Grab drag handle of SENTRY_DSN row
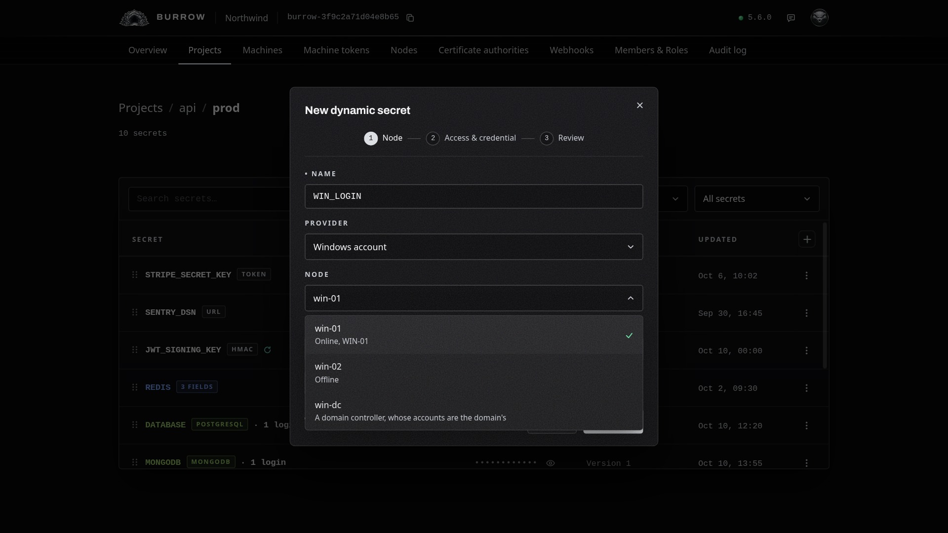 point(135,312)
